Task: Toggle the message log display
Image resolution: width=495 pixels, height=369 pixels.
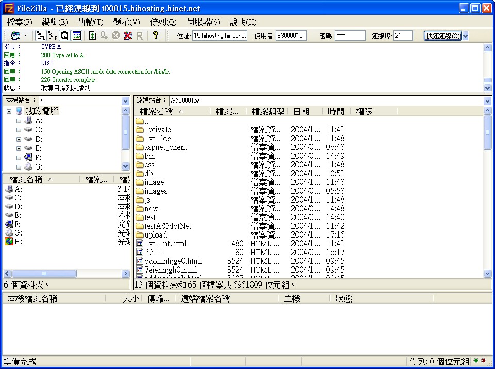Action: pos(77,36)
